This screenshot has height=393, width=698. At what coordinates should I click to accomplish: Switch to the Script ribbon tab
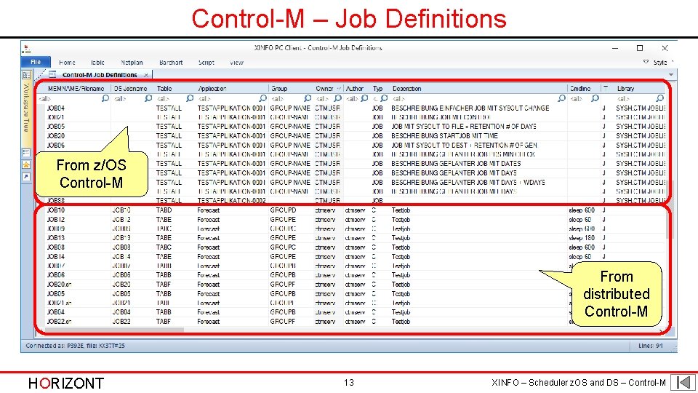tap(206, 63)
